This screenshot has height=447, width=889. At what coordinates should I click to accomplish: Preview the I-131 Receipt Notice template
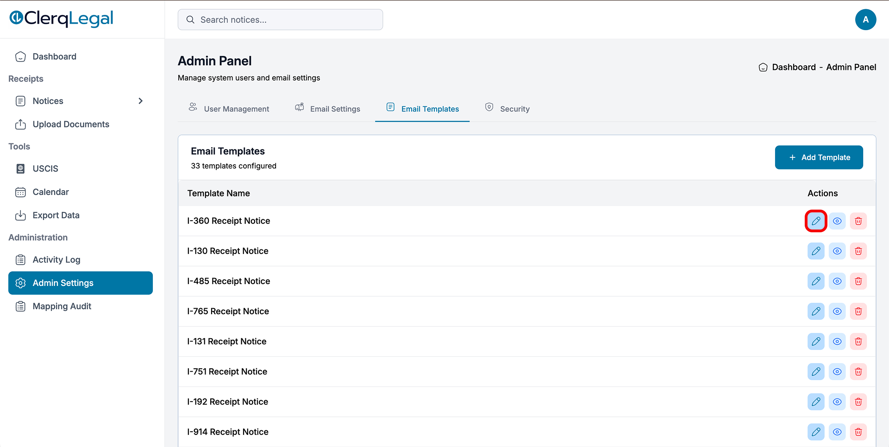837,341
